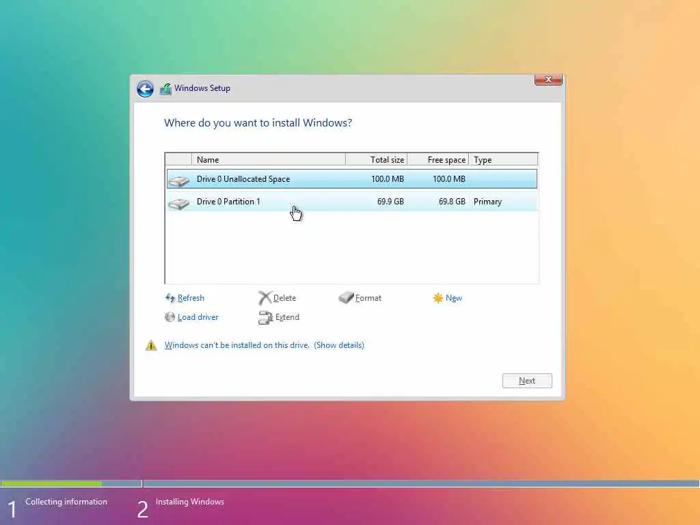This screenshot has height=525, width=700.
Task: Click the Refresh arrows icon
Action: tap(170, 298)
